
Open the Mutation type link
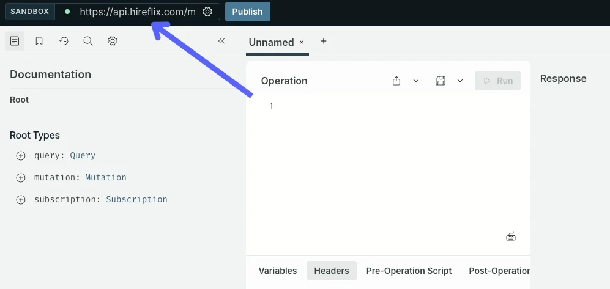(x=106, y=177)
